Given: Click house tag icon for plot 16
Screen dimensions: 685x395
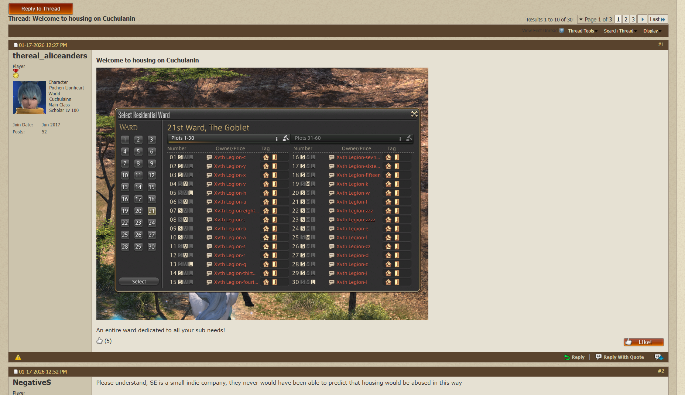Looking at the screenshot, I should [388, 157].
